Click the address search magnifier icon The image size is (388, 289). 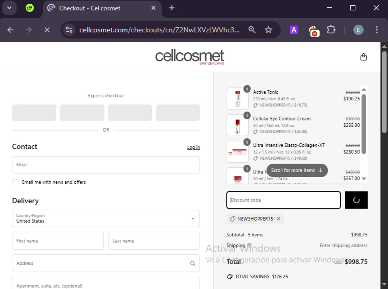[192, 263]
